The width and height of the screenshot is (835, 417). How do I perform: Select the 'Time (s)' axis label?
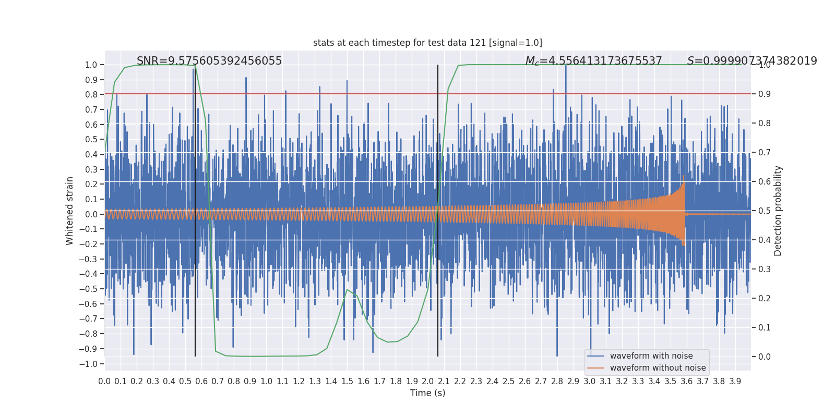tap(427, 393)
